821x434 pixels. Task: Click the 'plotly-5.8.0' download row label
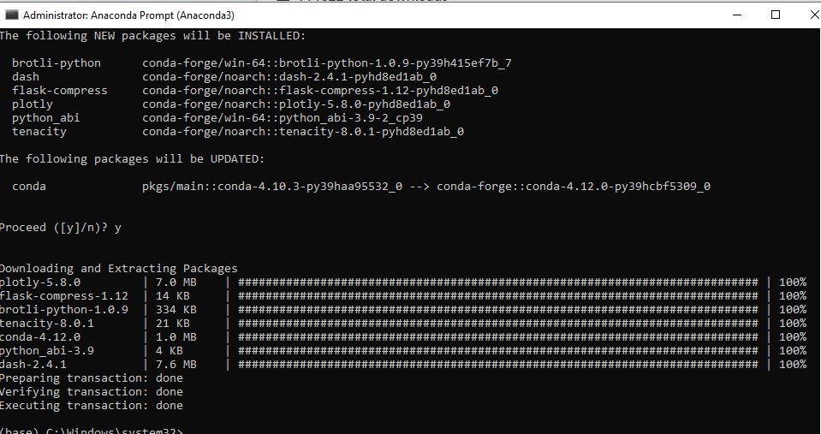coord(39,282)
